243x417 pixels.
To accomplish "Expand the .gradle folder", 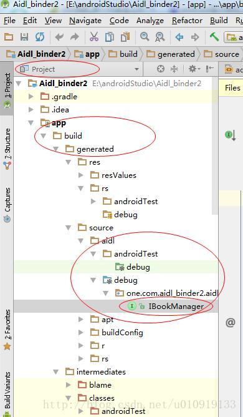I will pyautogui.click(x=31, y=97).
